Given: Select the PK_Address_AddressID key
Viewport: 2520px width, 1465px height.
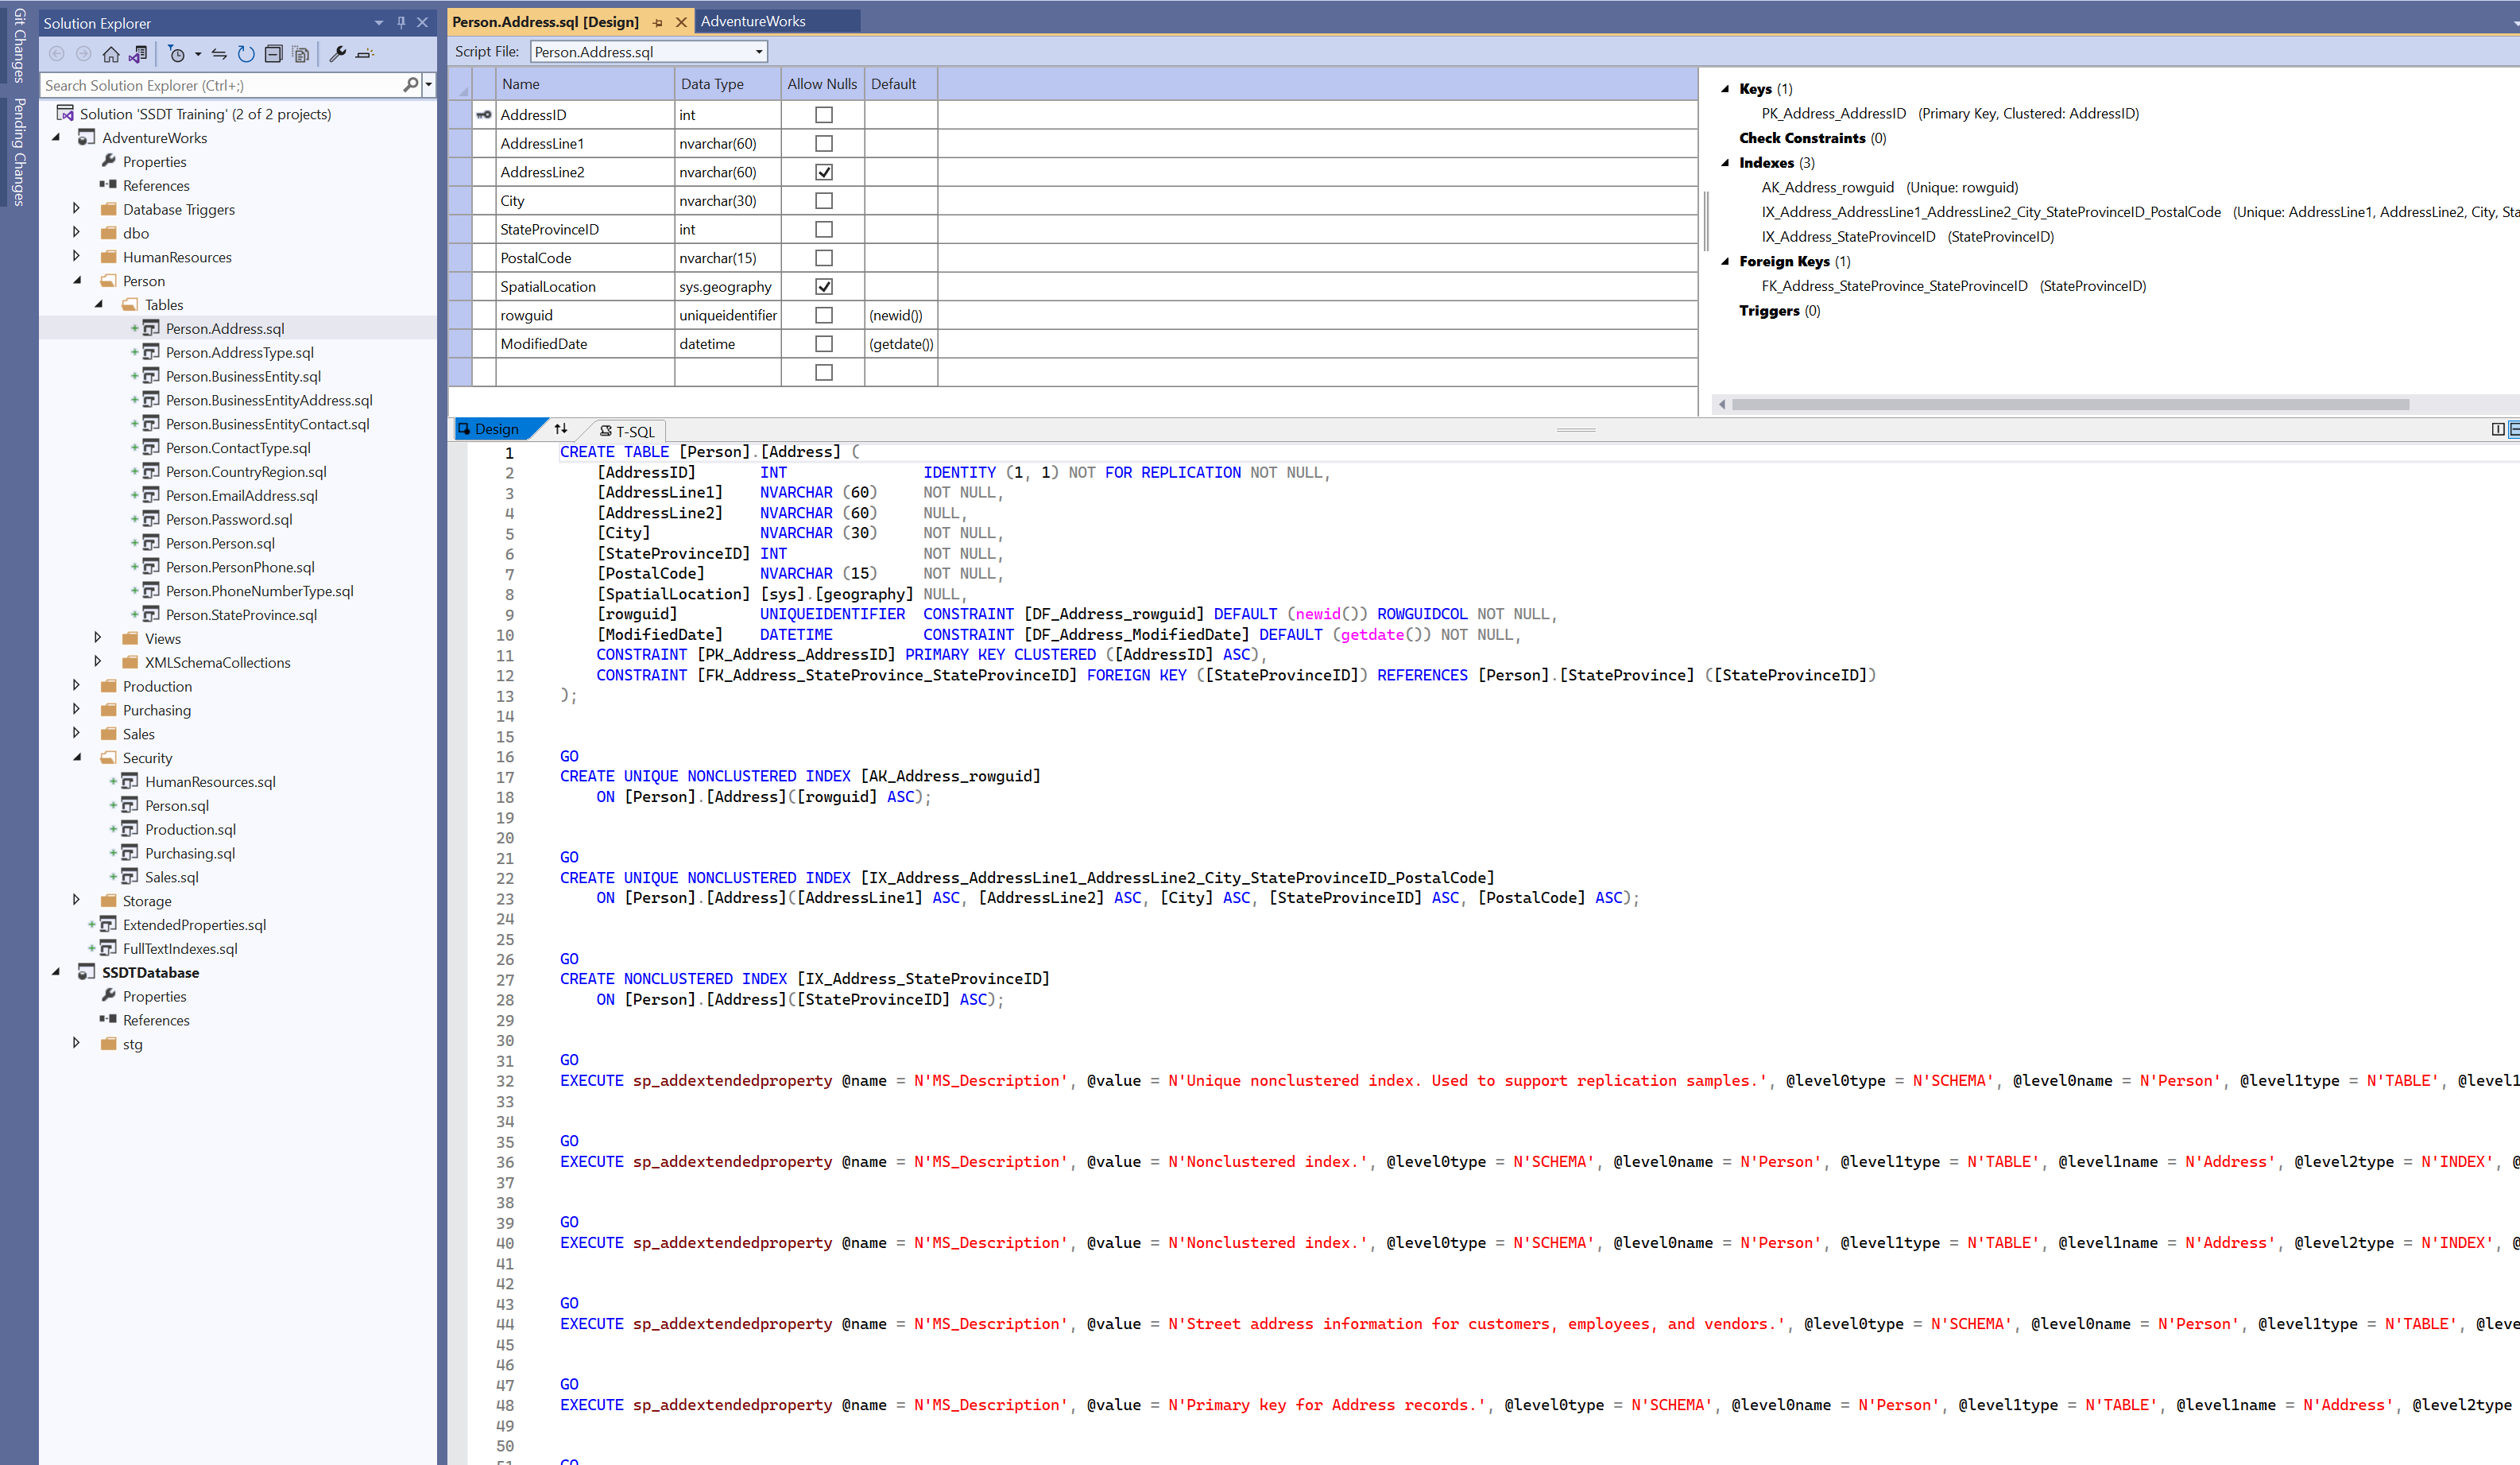Looking at the screenshot, I should click(1833, 114).
